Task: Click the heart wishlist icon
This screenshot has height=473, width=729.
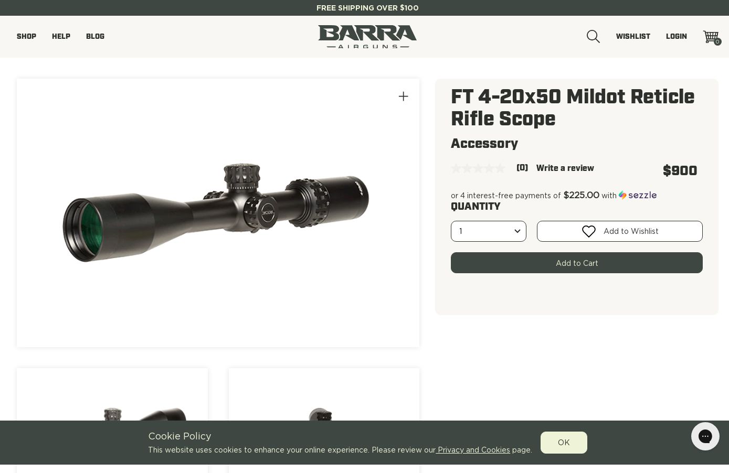Action: tap(589, 231)
